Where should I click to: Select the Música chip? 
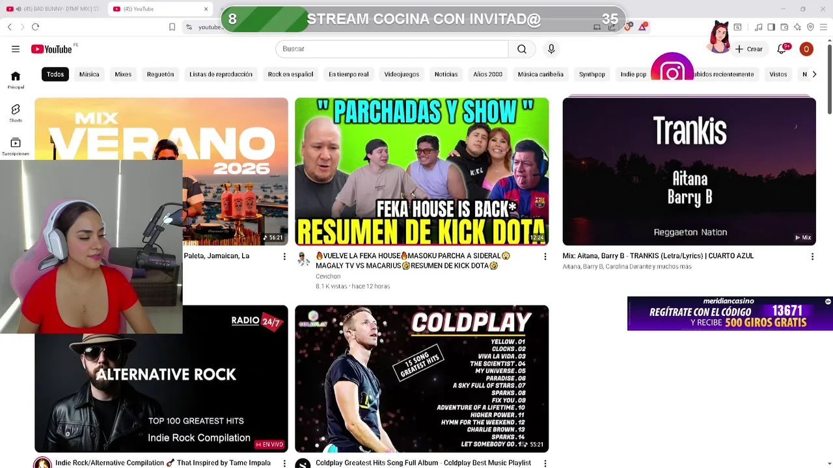coord(89,74)
